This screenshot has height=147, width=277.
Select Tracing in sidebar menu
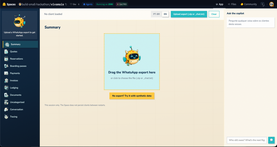[x=20, y=117]
